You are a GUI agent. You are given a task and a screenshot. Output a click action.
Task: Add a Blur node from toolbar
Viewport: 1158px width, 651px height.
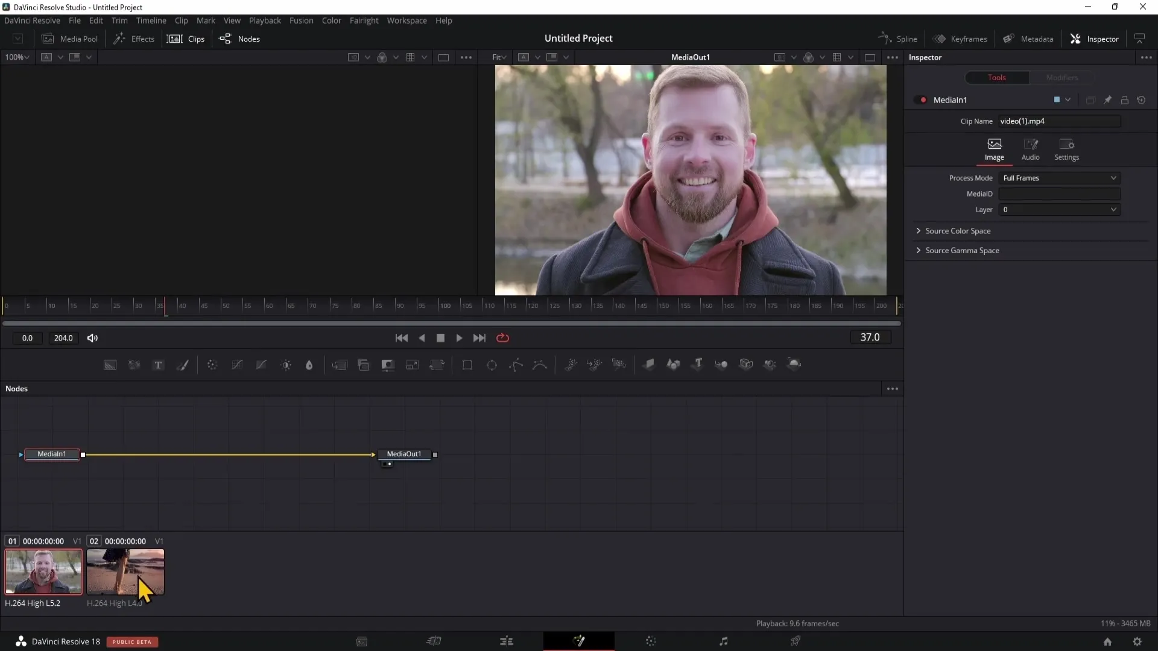[x=309, y=365]
